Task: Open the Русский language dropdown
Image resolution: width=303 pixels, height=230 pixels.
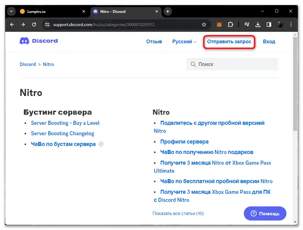Action: (184, 41)
